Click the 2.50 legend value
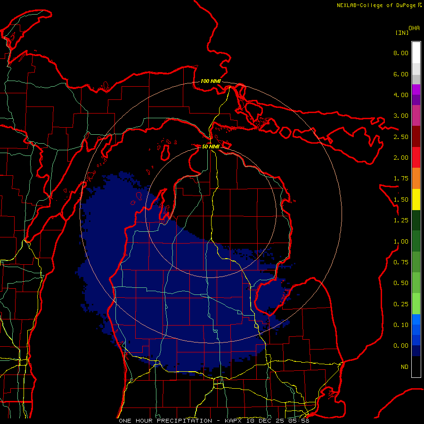The image size is (424, 424). coord(401,137)
